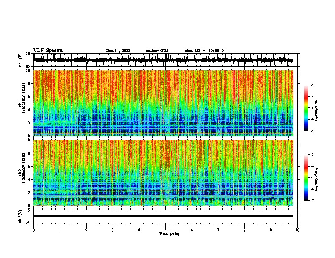Click the 3 tick label on Time axis
The image size is (335, 258).
(113, 230)
